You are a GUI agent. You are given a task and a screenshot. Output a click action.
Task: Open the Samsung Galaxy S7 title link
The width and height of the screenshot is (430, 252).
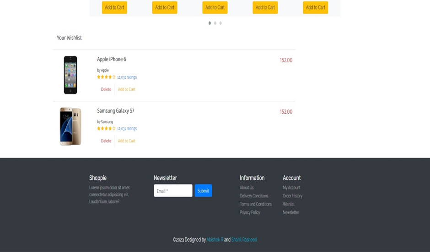click(x=116, y=111)
